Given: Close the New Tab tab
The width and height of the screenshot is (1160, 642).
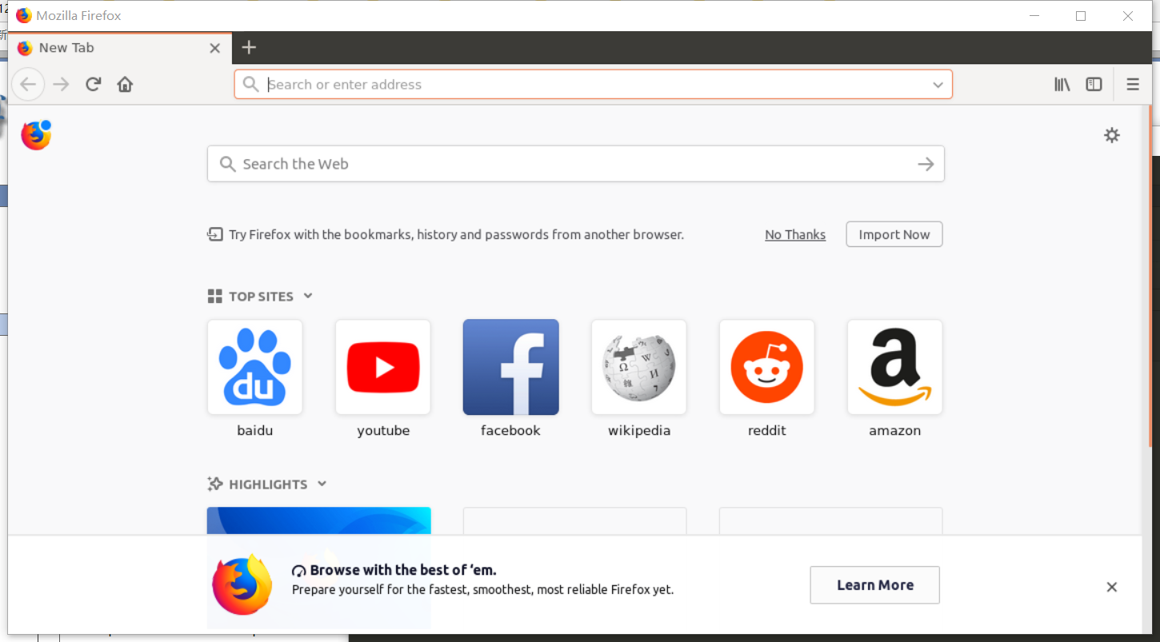Looking at the screenshot, I should [x=214, y=48].
